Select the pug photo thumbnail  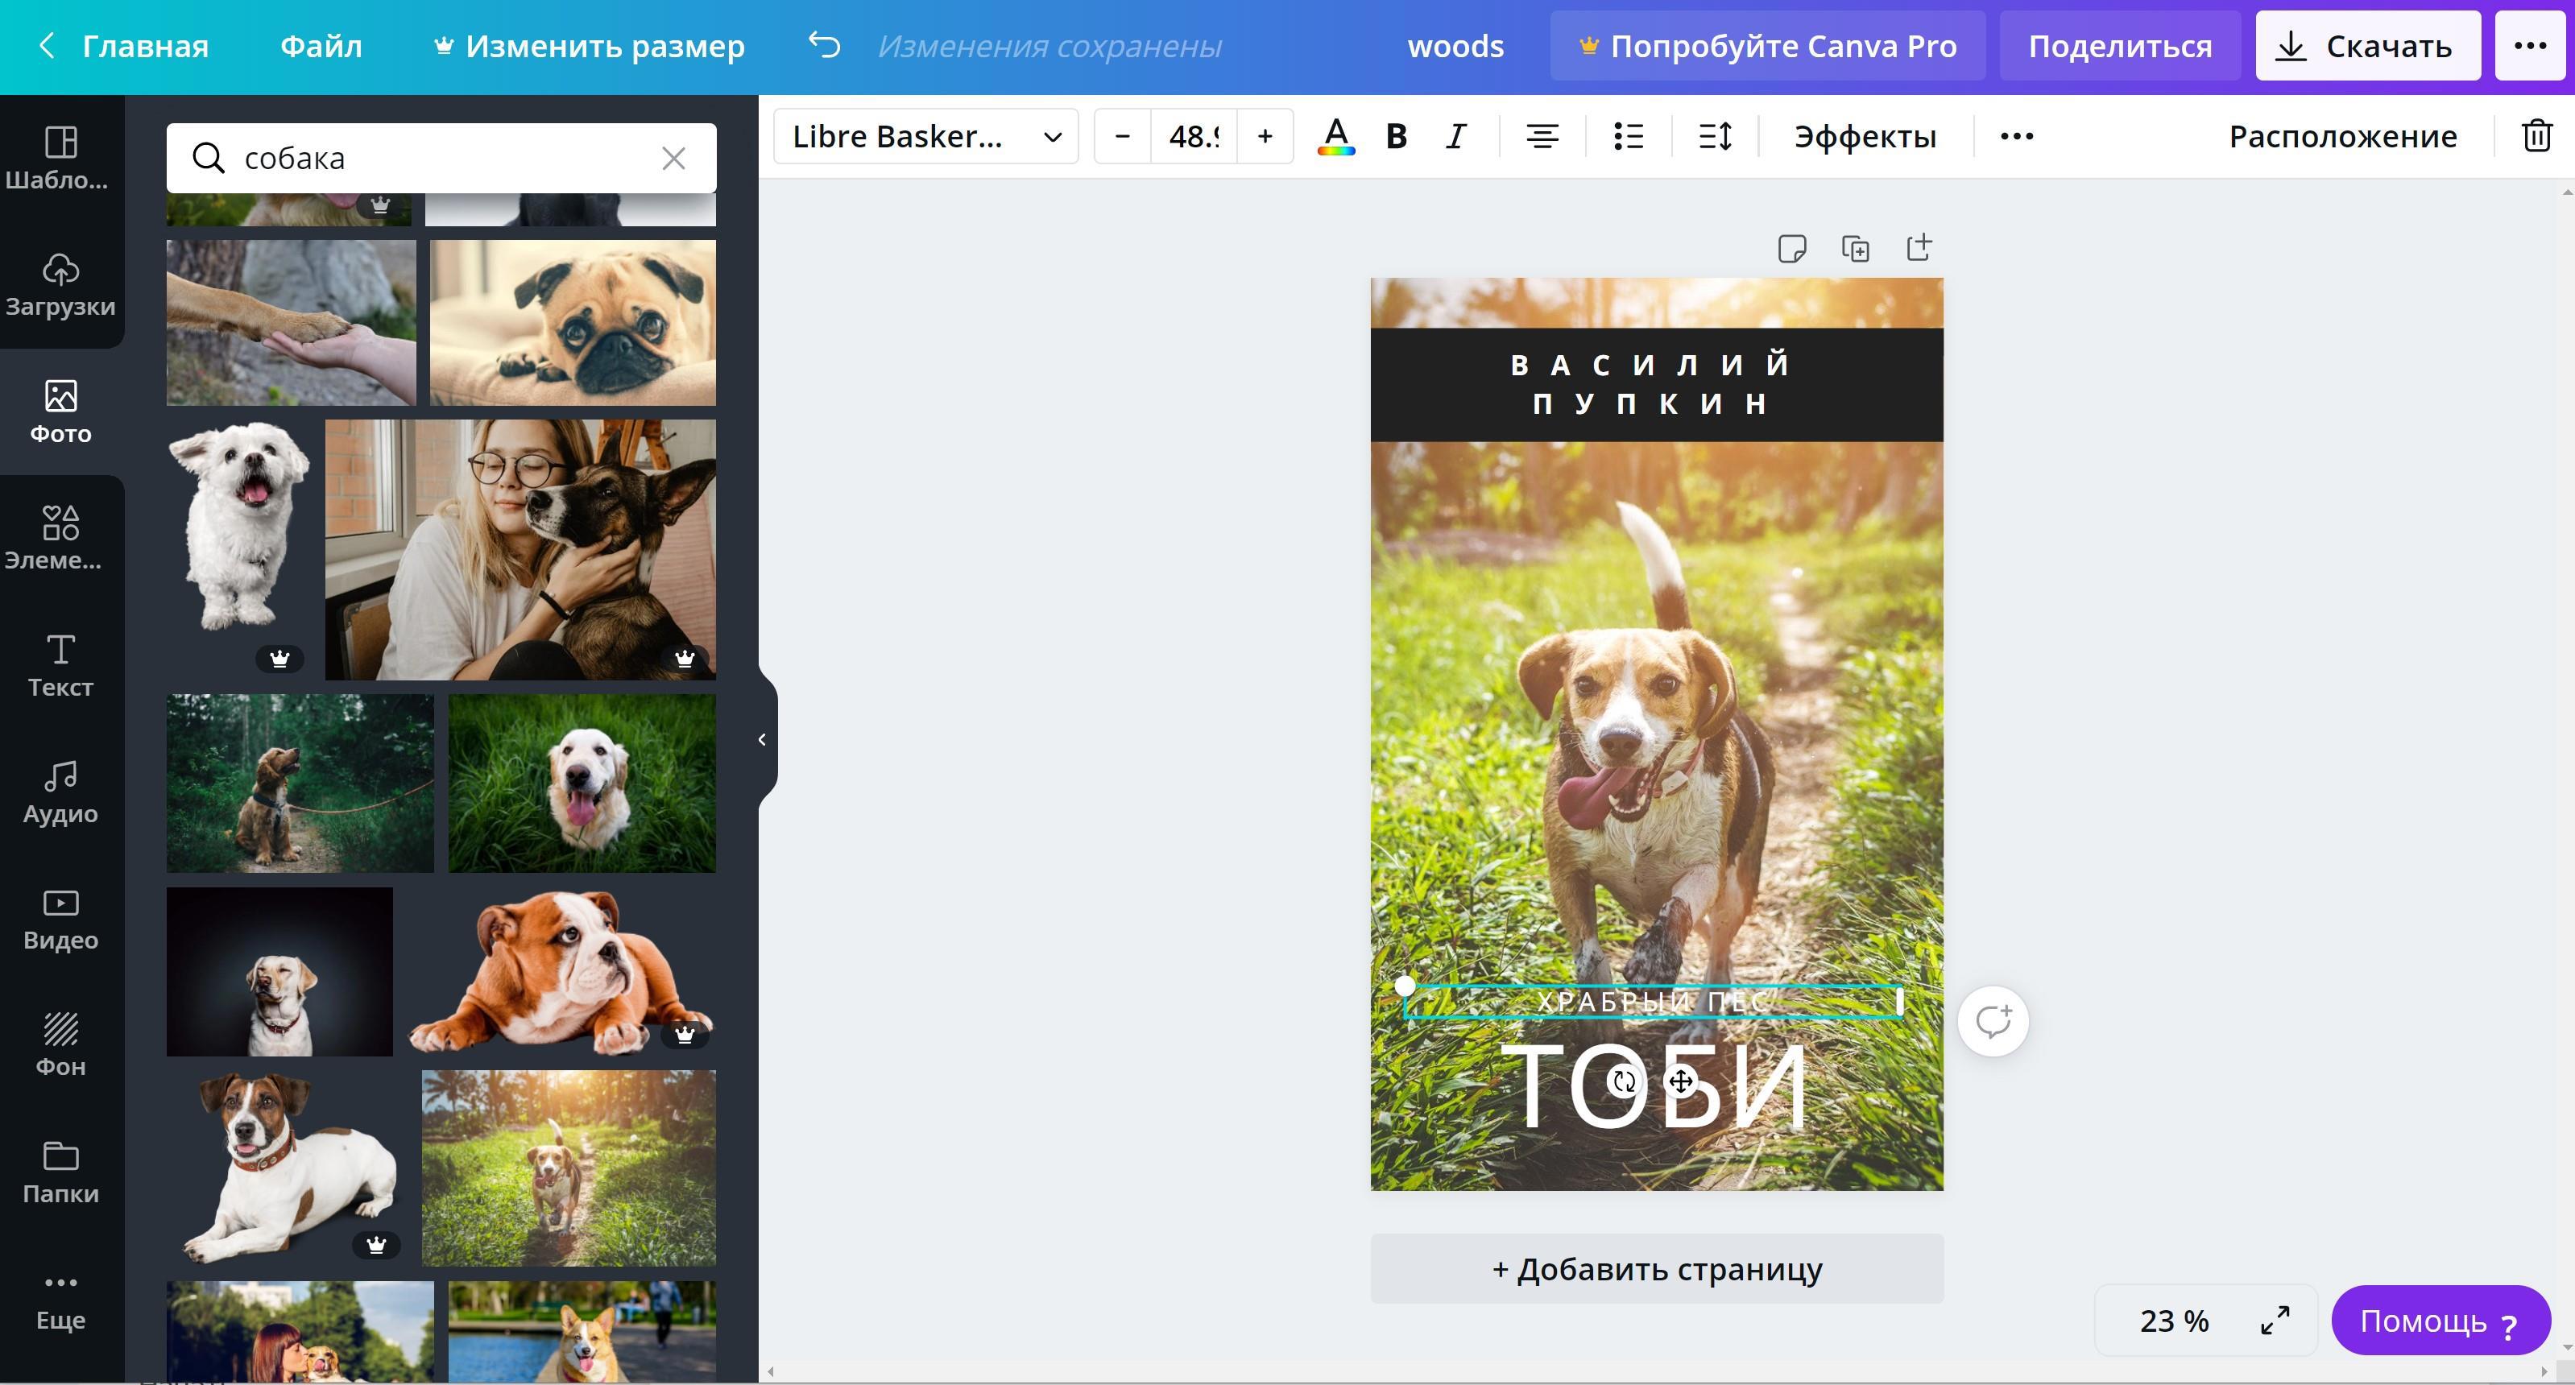572,322
